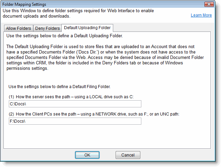Cancel the Folder Mapping Settings dialog

(x=128, y=155)
